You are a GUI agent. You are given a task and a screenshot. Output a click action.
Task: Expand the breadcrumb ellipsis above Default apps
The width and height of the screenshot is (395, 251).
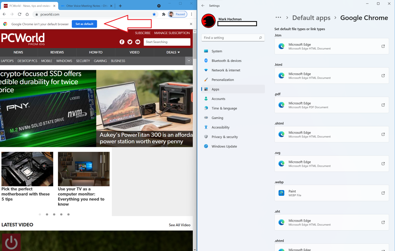pyautogui.click(x=278, y=17)
